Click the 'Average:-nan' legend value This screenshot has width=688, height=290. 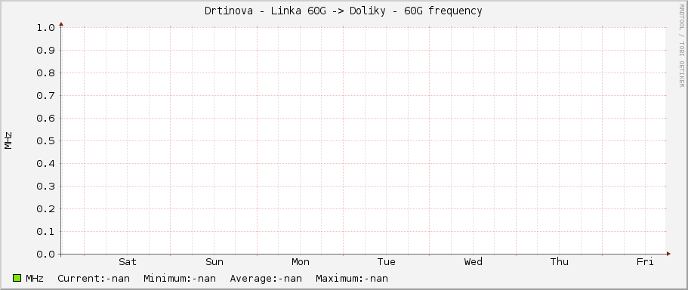266,278
